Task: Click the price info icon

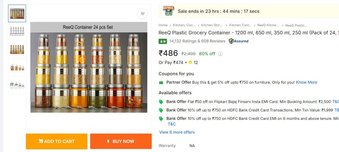Action: pos(220,54)
